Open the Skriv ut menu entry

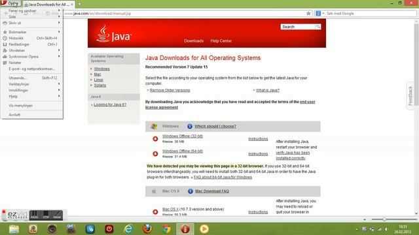[32, 23]
